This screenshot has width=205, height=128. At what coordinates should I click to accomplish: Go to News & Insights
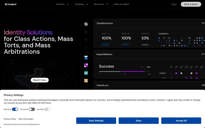tap(121, 4)
